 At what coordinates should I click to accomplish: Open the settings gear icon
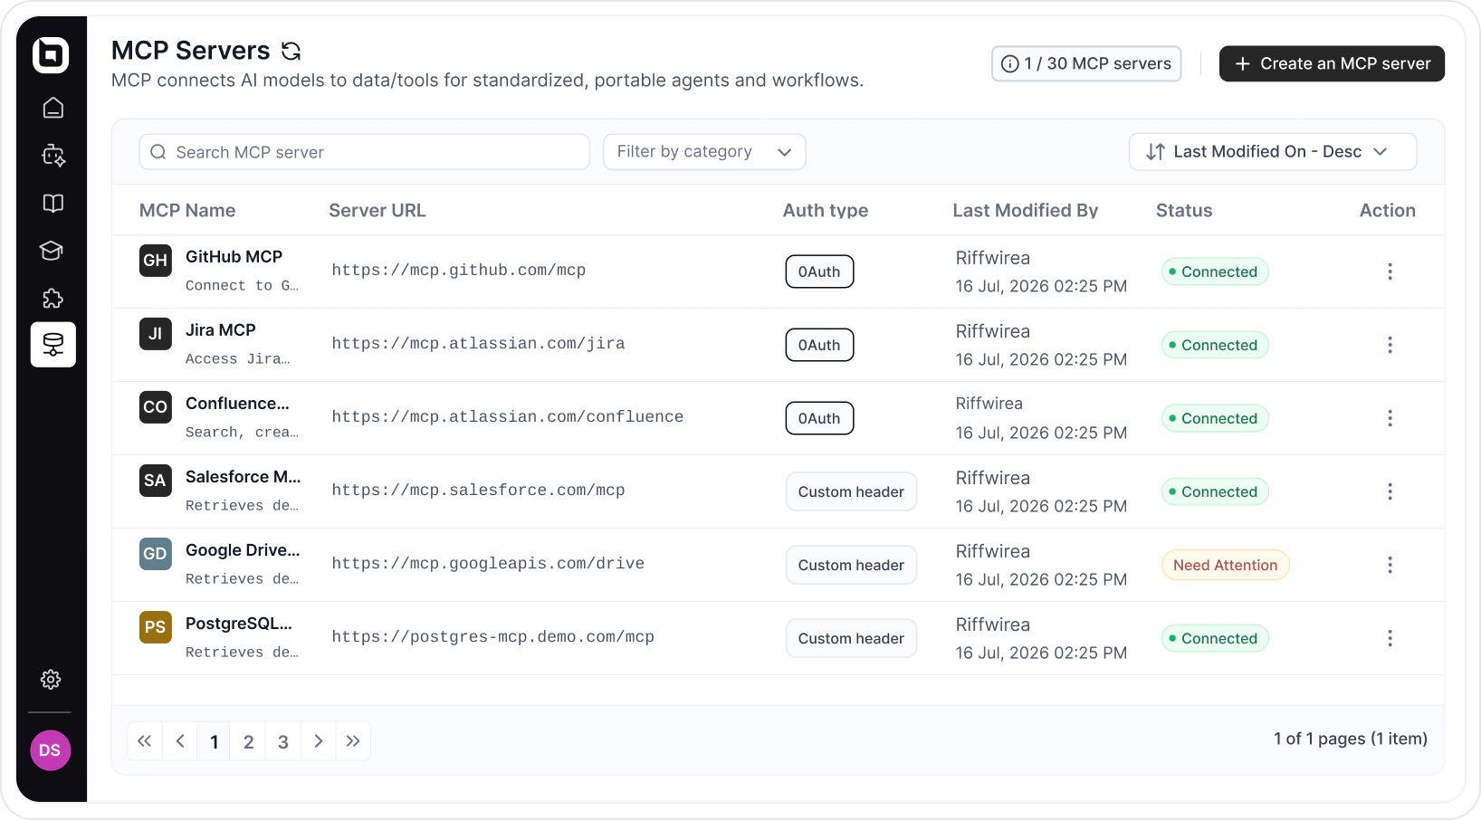(x=51, y=680)
